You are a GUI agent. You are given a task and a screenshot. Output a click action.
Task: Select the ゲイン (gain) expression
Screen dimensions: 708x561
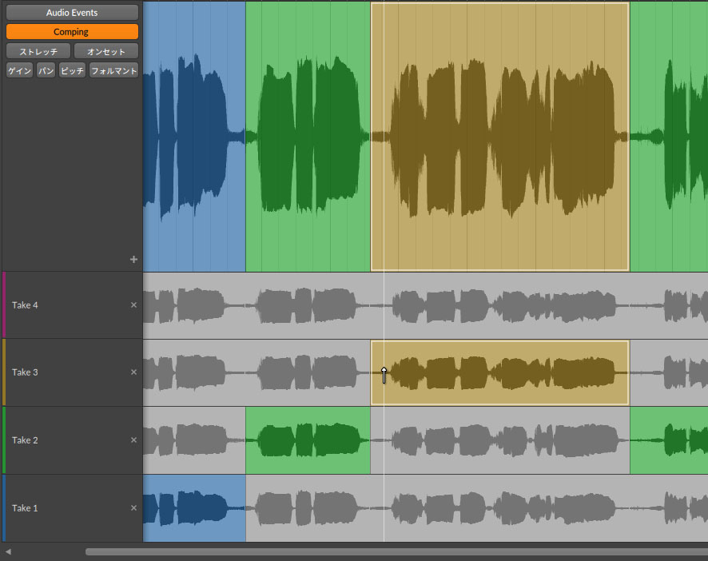pyautogui.click(x=19, y=70)
